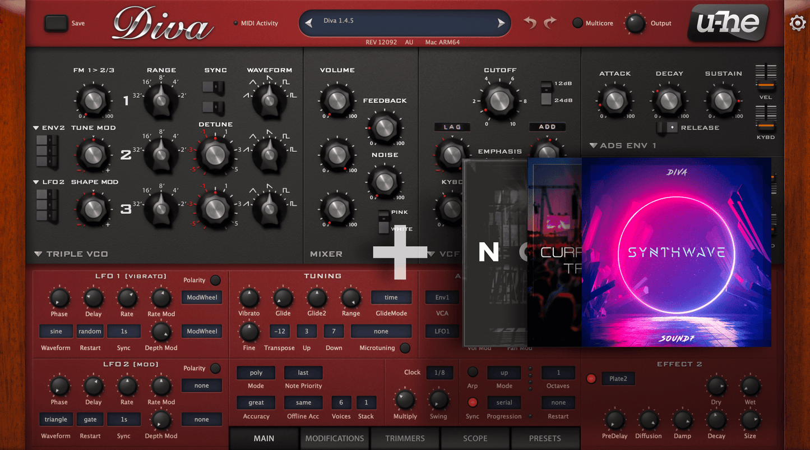Open the LFO 2 triangle waveform dropdown
This screenshot has height=450, width=810.
click(x=56, y=419)
